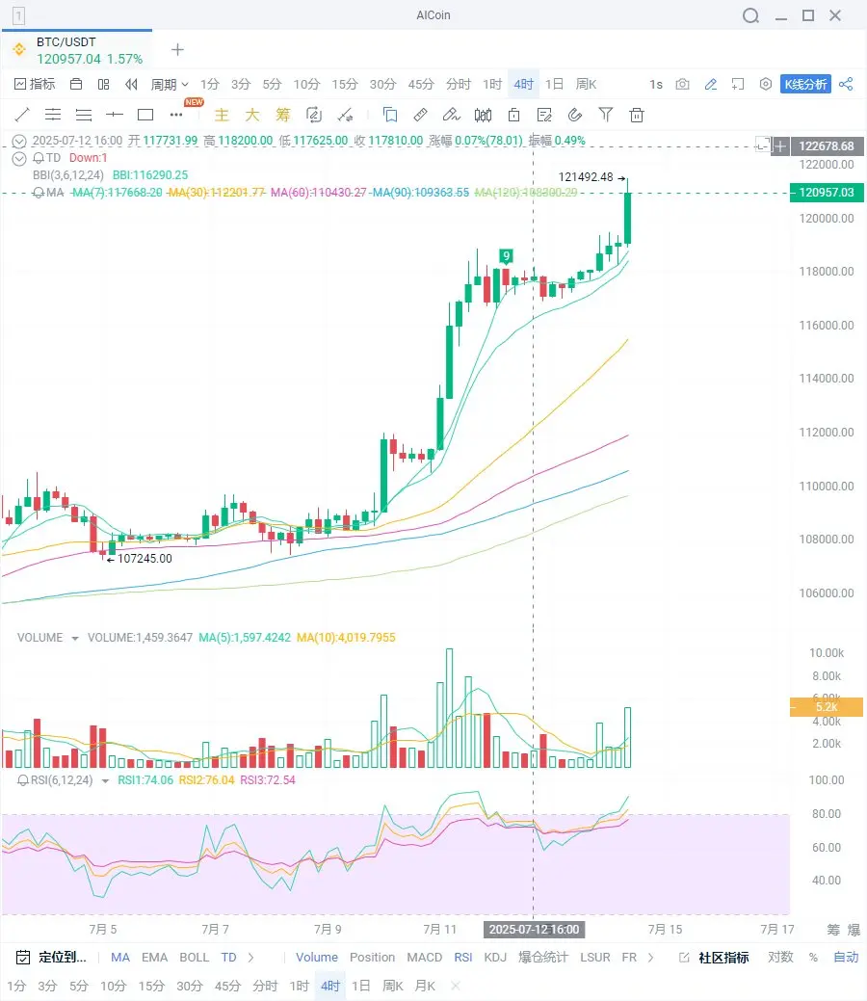Click the 定位到 locate date button
867x1001 pixels.
tap(50, 957)
